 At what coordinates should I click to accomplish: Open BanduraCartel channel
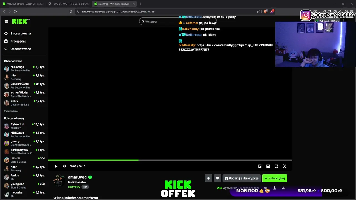tap(24, 86)
